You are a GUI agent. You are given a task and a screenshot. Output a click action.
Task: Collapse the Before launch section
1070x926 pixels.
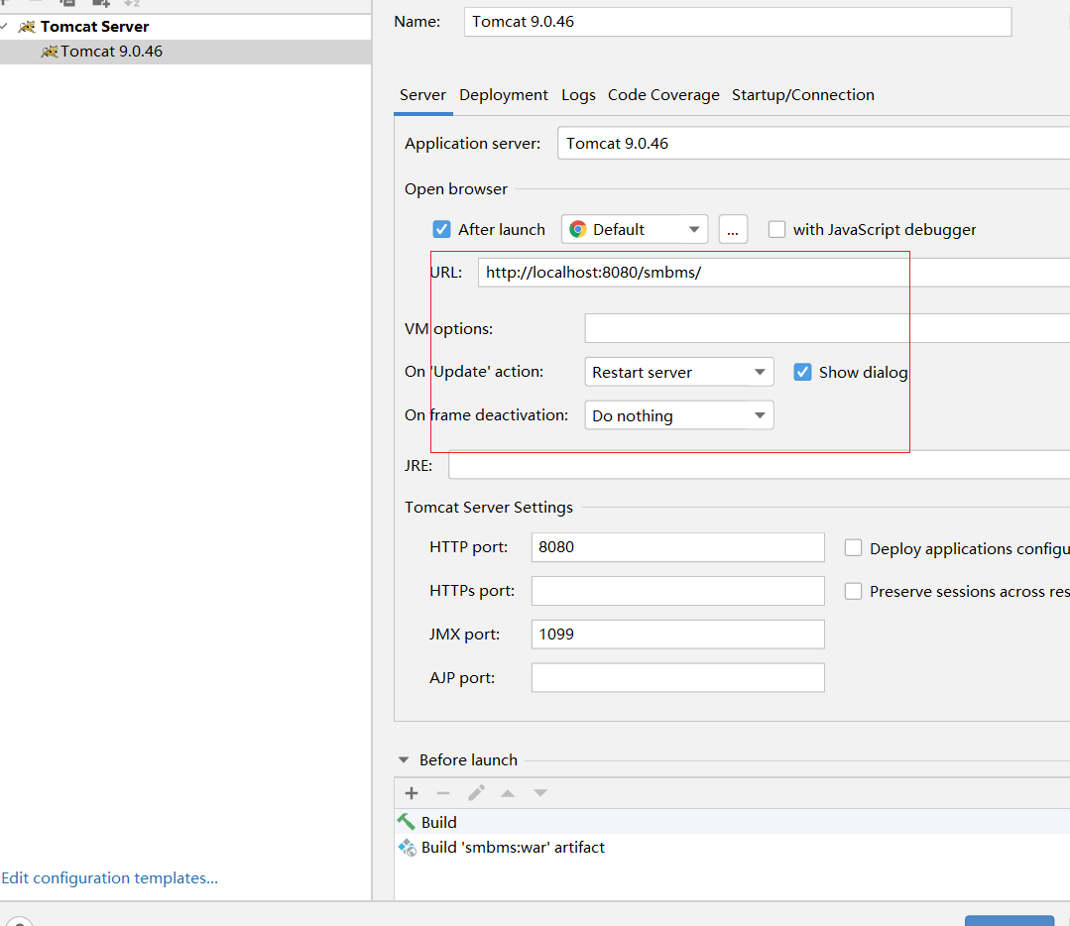click(x=404, y=759)
